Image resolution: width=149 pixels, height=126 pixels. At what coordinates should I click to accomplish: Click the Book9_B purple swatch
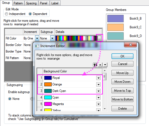click(116, 19)
